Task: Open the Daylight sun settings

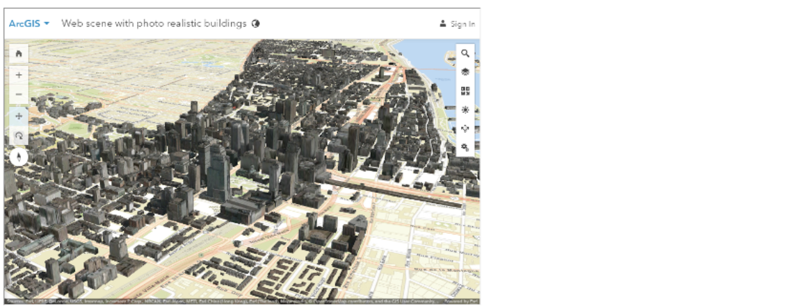Action: coord(465,110)
